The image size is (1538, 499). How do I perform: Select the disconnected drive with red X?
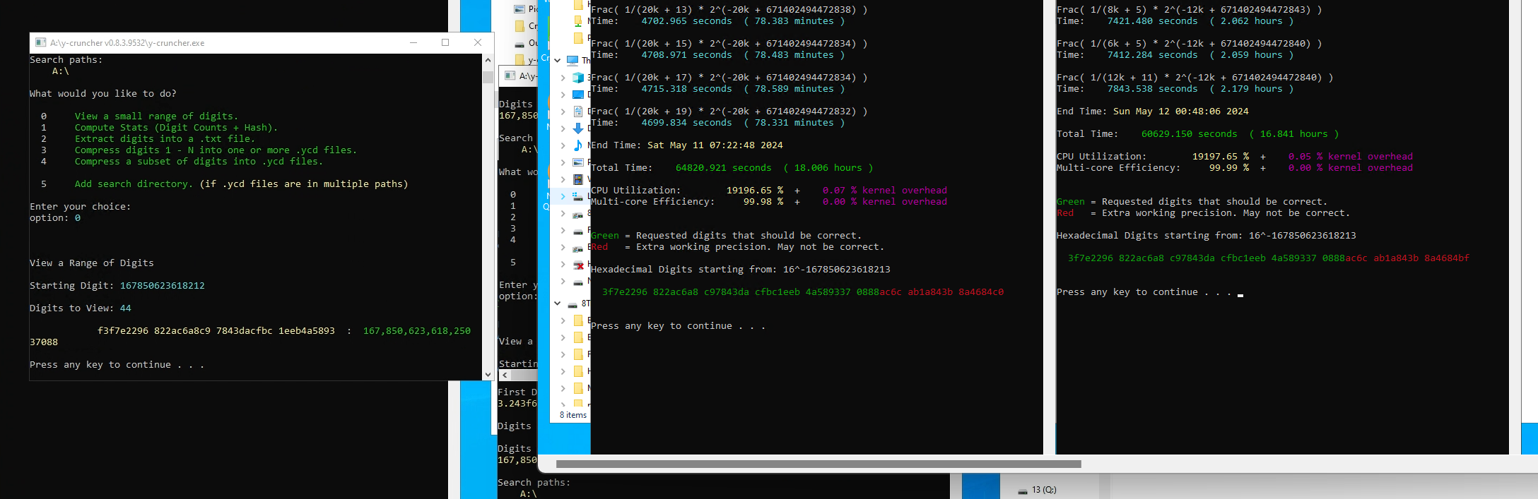tap(578, 265)
